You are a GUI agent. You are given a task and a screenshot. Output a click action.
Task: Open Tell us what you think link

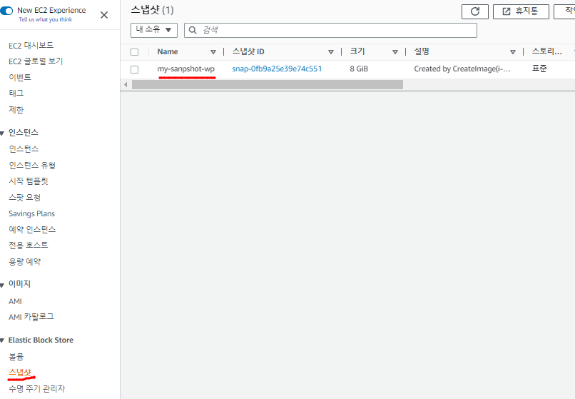tap(46, 20)
